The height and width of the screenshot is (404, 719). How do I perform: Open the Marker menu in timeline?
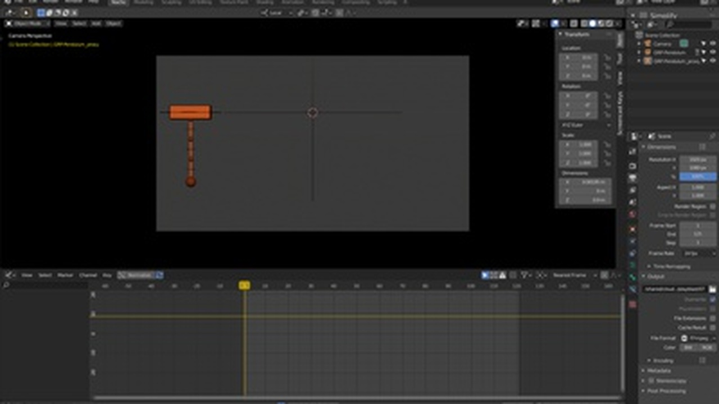(65, 276)
